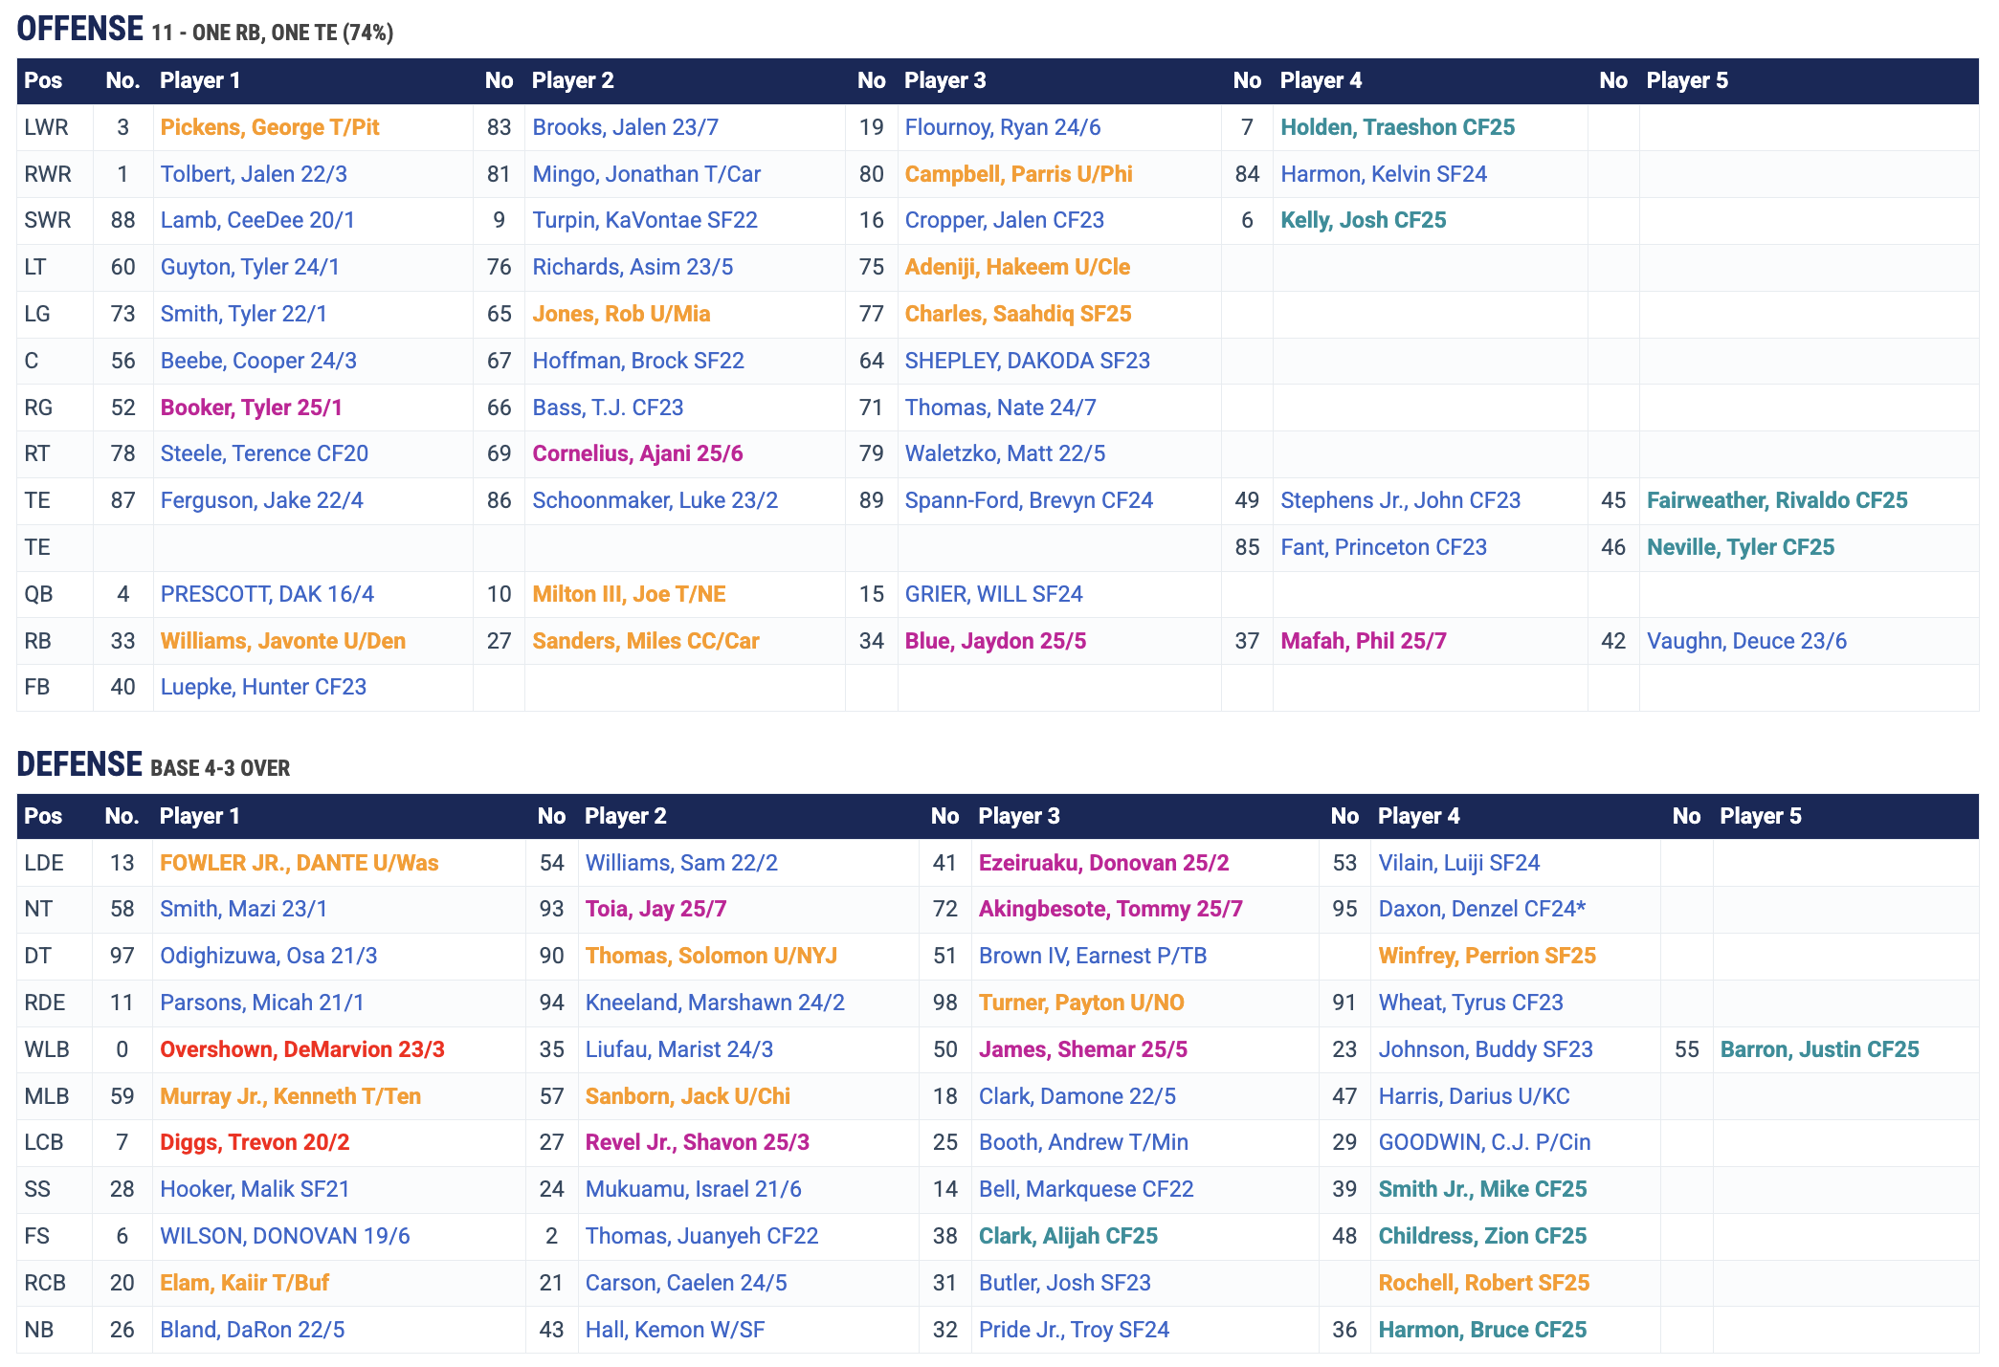Open Smith, Mazi 23/1 link
1999x1367 pixels.
[243, 909]
